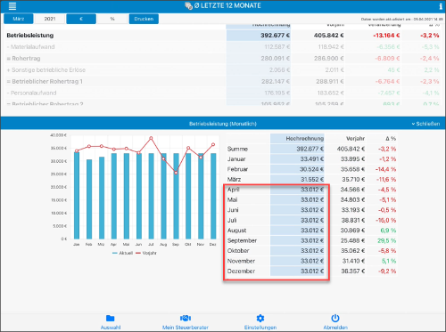
Task: Click the Δ % column header in monthly table
Action: 391,139
